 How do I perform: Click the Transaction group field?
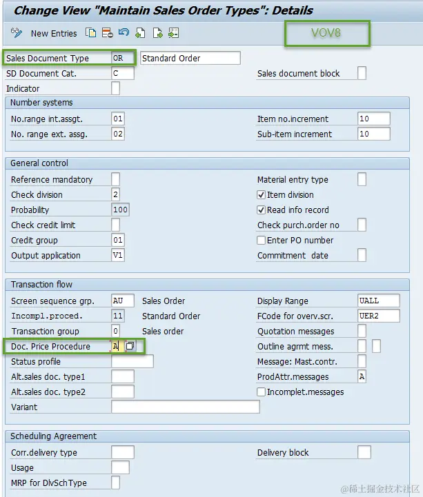tap(115, 332)
